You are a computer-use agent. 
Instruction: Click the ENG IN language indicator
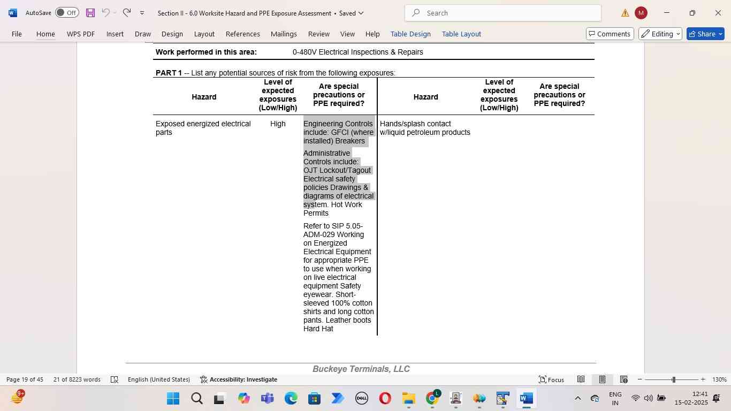pos(615,399)
